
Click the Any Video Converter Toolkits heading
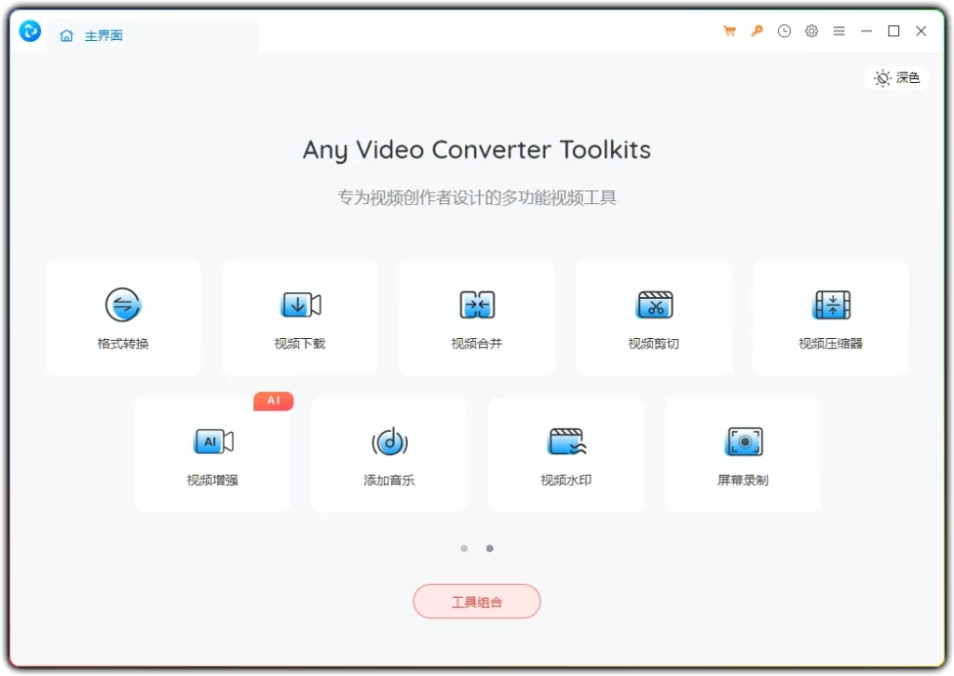(477, 150)
